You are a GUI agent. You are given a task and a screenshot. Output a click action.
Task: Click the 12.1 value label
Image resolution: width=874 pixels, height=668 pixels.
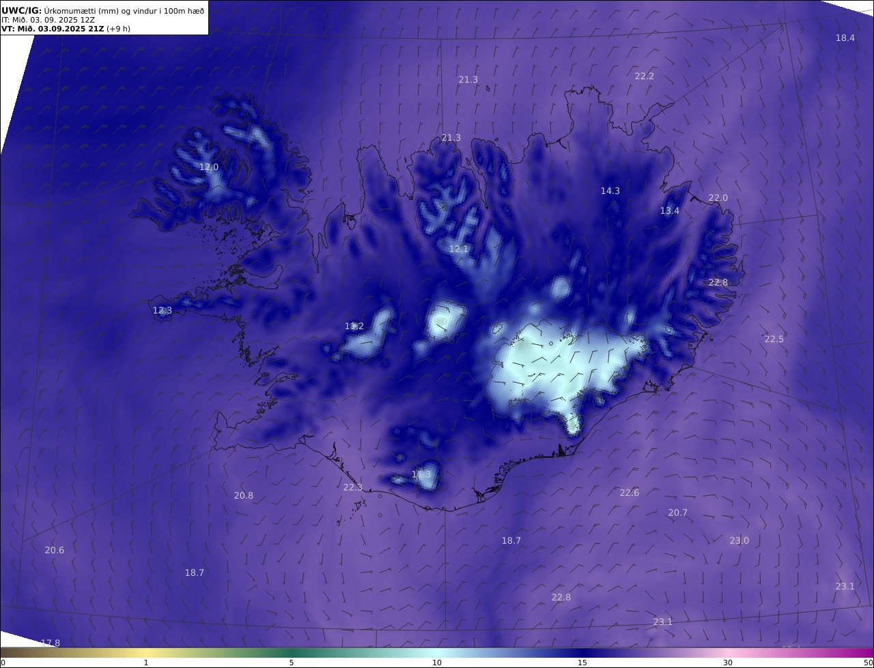459,249
